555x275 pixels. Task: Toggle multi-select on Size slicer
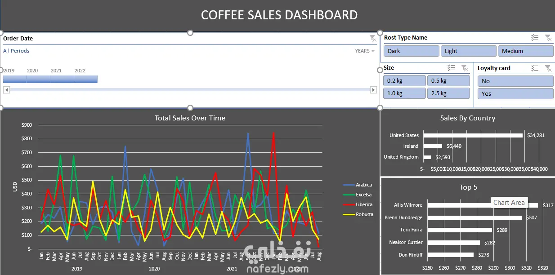[x=452, y=68]
